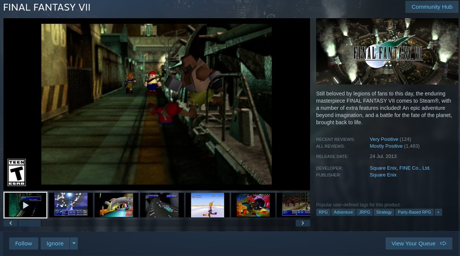Select the Adventure tag
Screen dimensions: 460x256
pyautogui.click(x=343, y=212)
